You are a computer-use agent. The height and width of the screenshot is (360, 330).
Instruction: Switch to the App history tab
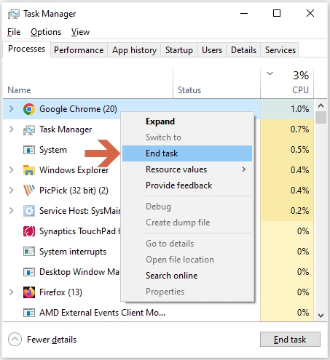click(134, 50)
